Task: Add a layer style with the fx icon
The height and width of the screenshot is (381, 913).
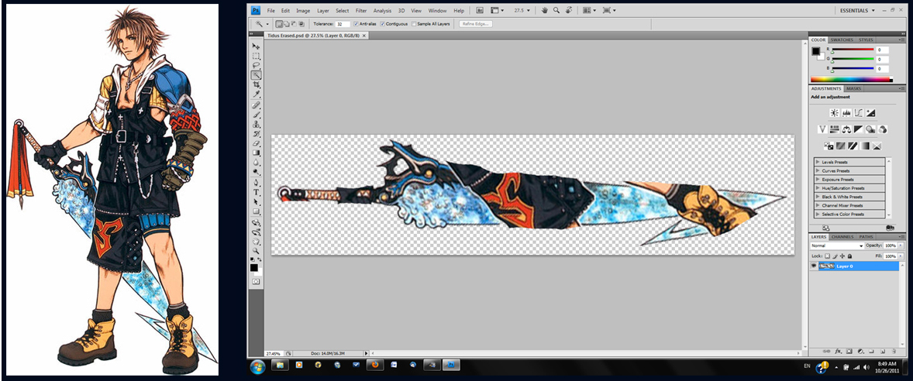Action: coord(839,351)
